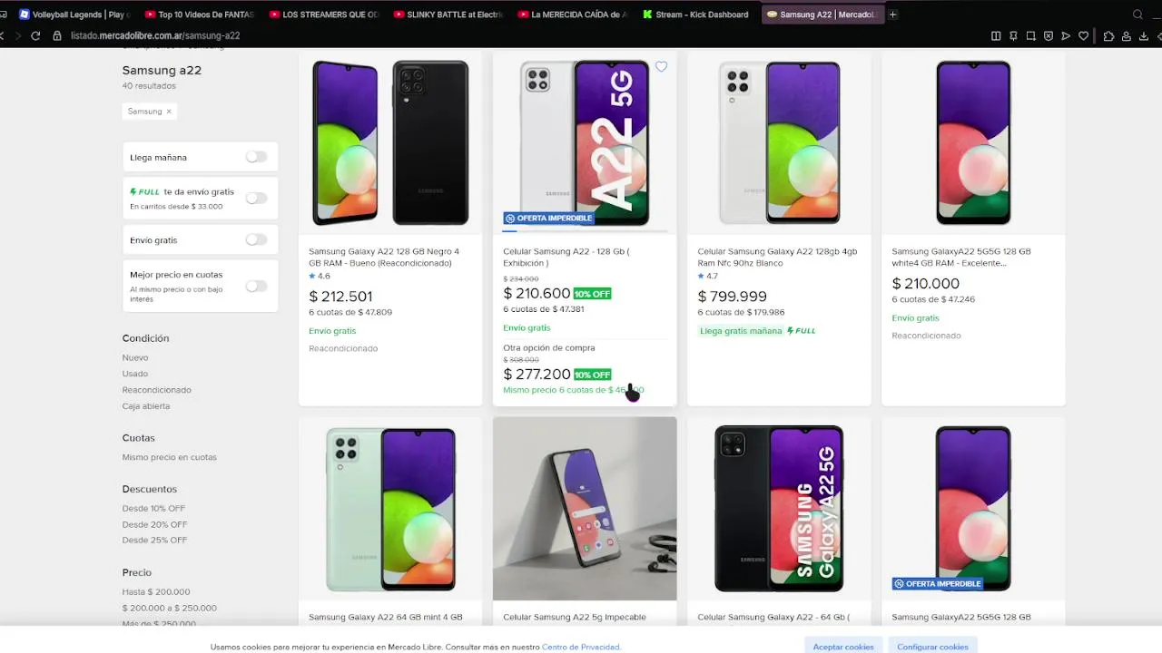Toggle the Envío gratis switch
Viewport: 1162px width, 653px height.
click(257, 239)
